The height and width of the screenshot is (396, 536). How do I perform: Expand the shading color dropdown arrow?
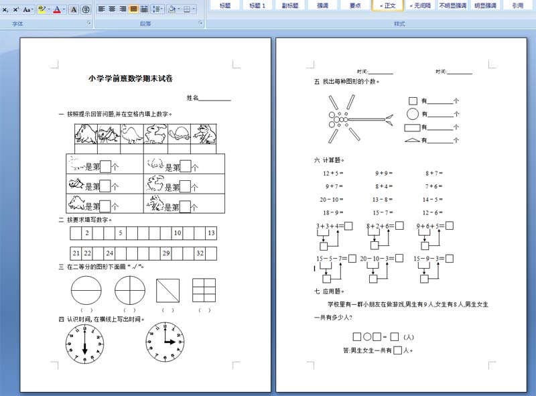pyautogui.click(x=179, y=9)
